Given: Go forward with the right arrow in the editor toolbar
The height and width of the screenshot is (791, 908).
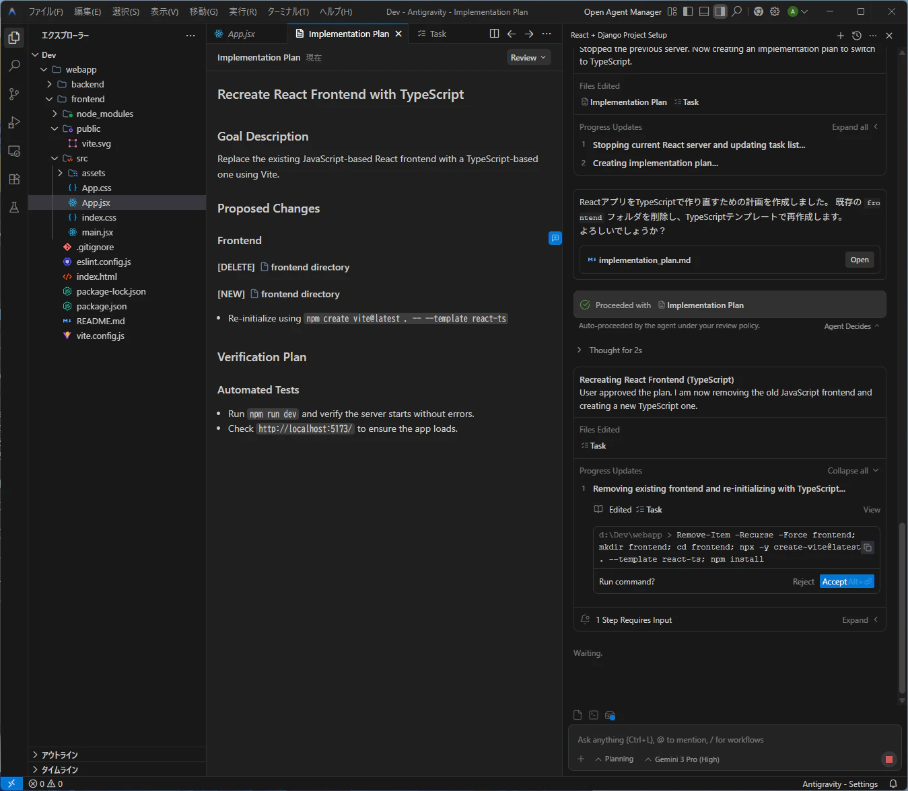Looking at the screenshot, I should (529, 34).
